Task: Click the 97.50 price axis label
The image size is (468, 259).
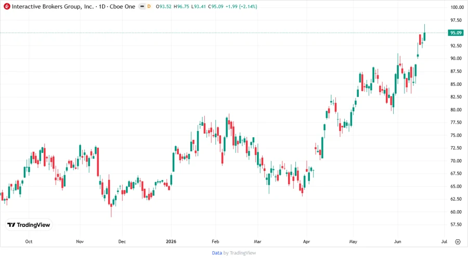Action: 456,20
